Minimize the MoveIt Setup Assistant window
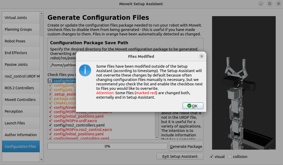This screenshot has height=165, width=283. [261, 4]
